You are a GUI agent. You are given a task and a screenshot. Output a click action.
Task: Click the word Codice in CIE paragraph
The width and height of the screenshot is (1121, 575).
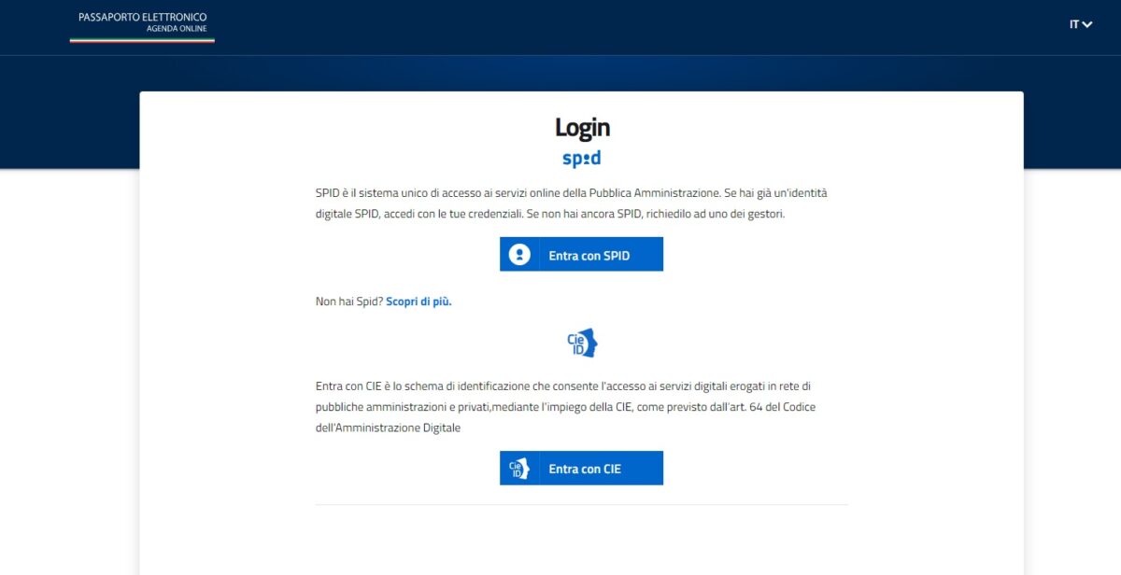799,407
